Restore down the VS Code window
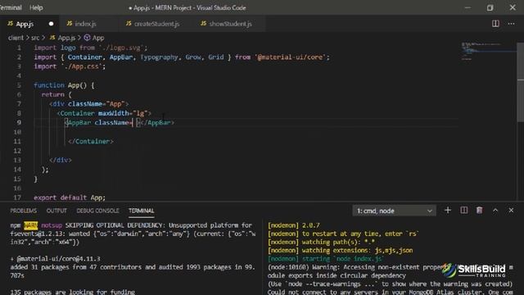The height and width of the screenshot is (295, 524). coord(490,7)
